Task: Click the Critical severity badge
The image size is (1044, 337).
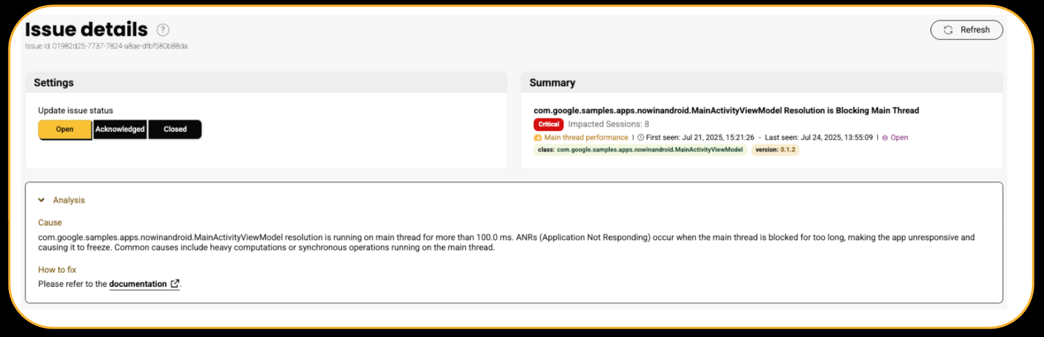Action: [x=548, y=125]
